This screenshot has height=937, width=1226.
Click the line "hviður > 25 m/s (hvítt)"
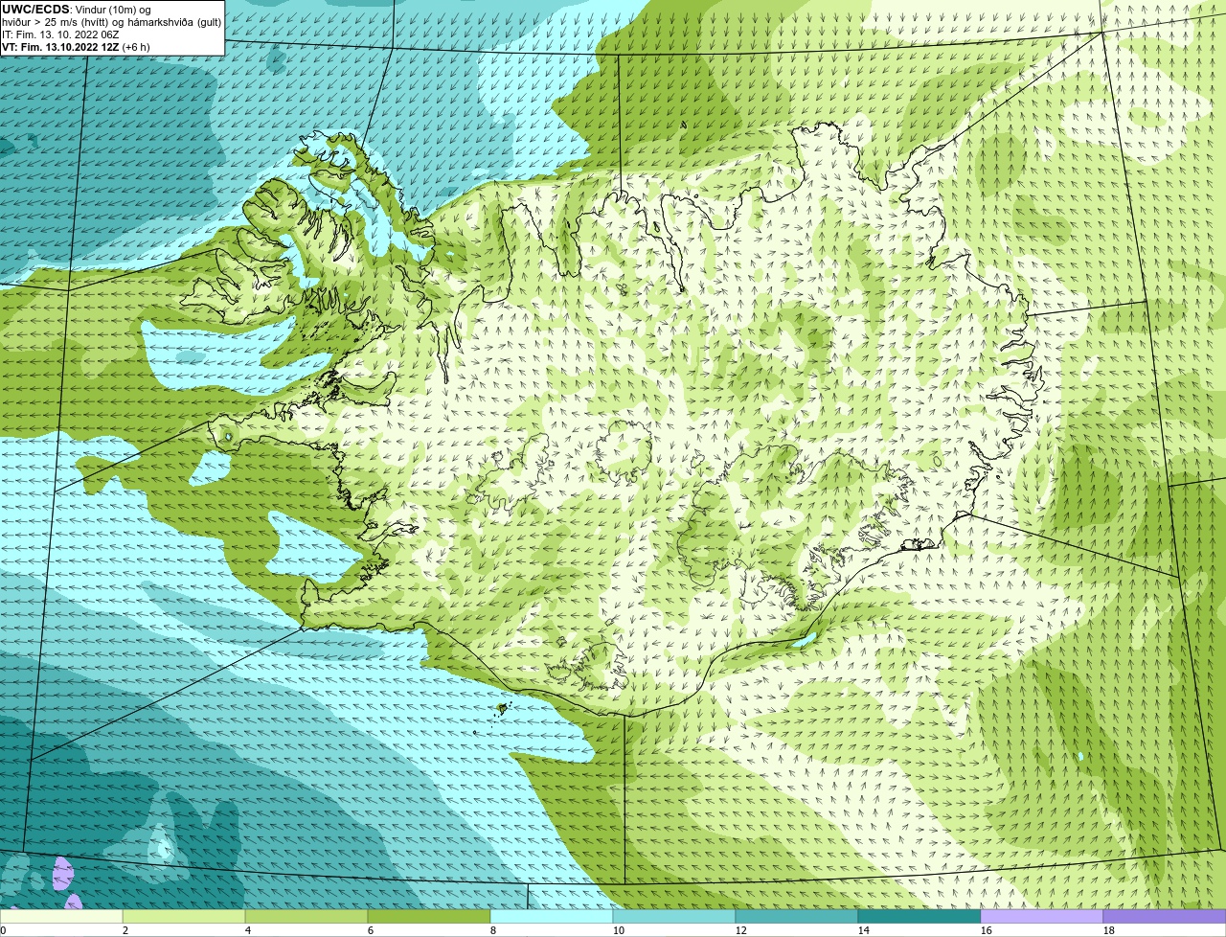click(58, 21)
